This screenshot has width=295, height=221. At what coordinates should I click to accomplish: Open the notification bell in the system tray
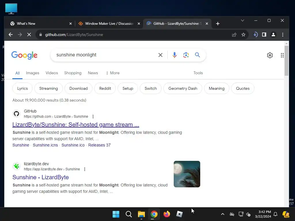pyautogui.click(x=275, y=214)
